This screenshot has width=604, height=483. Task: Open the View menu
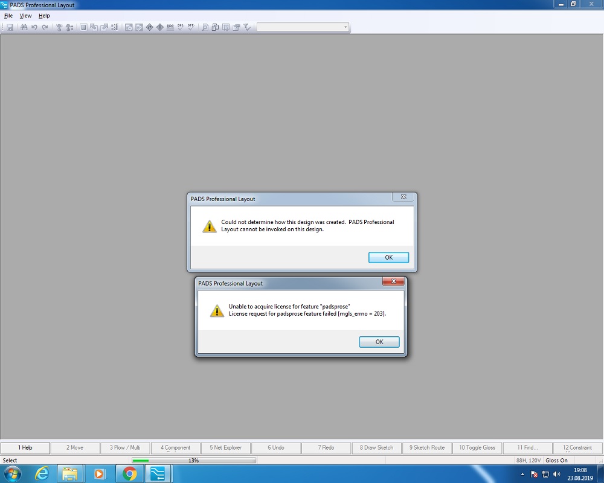point(25,16)
